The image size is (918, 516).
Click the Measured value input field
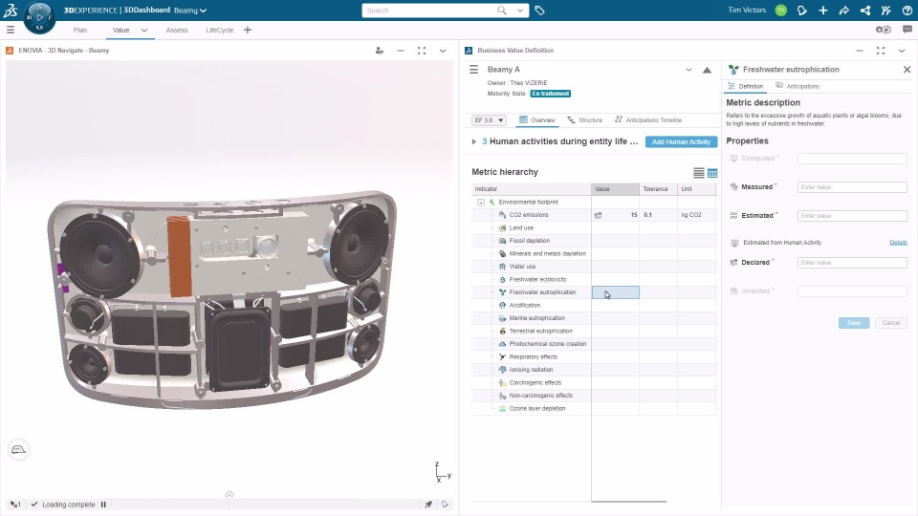point(852,187)
